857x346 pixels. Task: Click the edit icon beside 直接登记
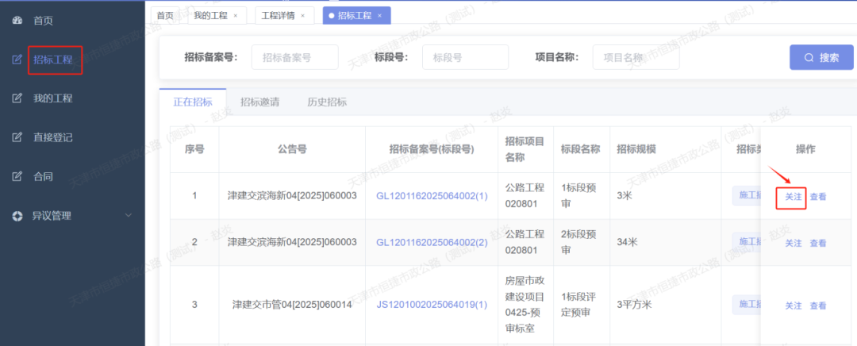point(17,137)
